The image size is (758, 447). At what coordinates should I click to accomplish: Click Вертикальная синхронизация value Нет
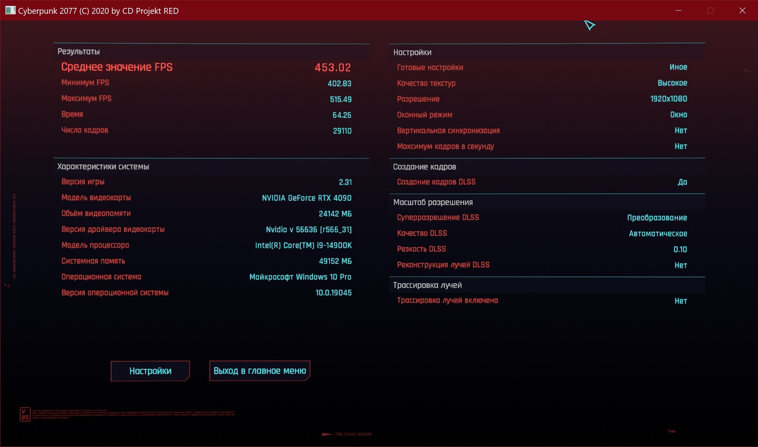(x=681, y=131)
